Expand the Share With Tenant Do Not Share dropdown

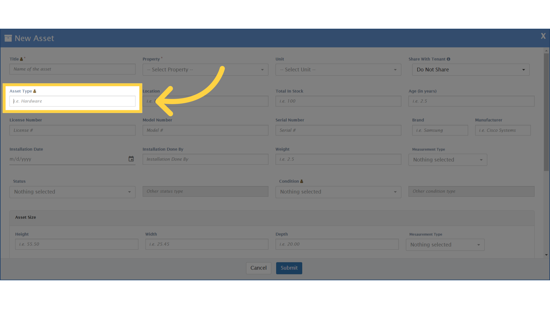tap(471, 70)
